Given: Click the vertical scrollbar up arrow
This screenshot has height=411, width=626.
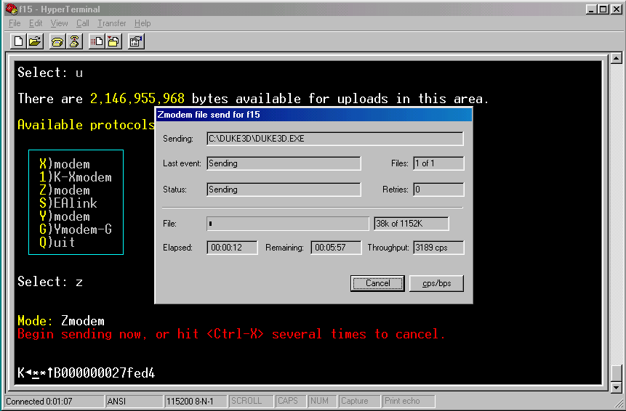Looking at the screenshot, I should pos(617,59).
